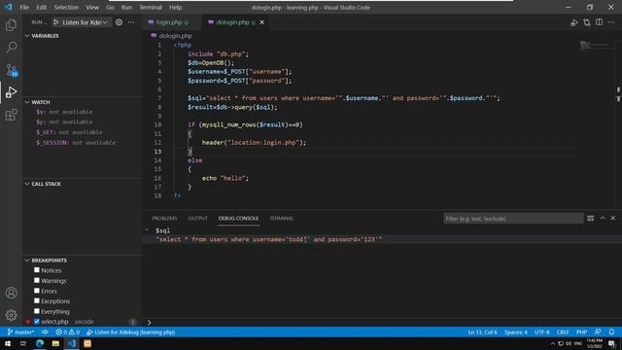
Task: Maximize the bottom panel size
Action: (603, 218)
